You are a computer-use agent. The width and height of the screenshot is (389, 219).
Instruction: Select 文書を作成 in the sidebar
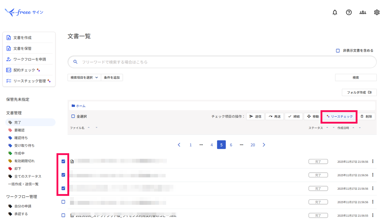click(29, 38)
